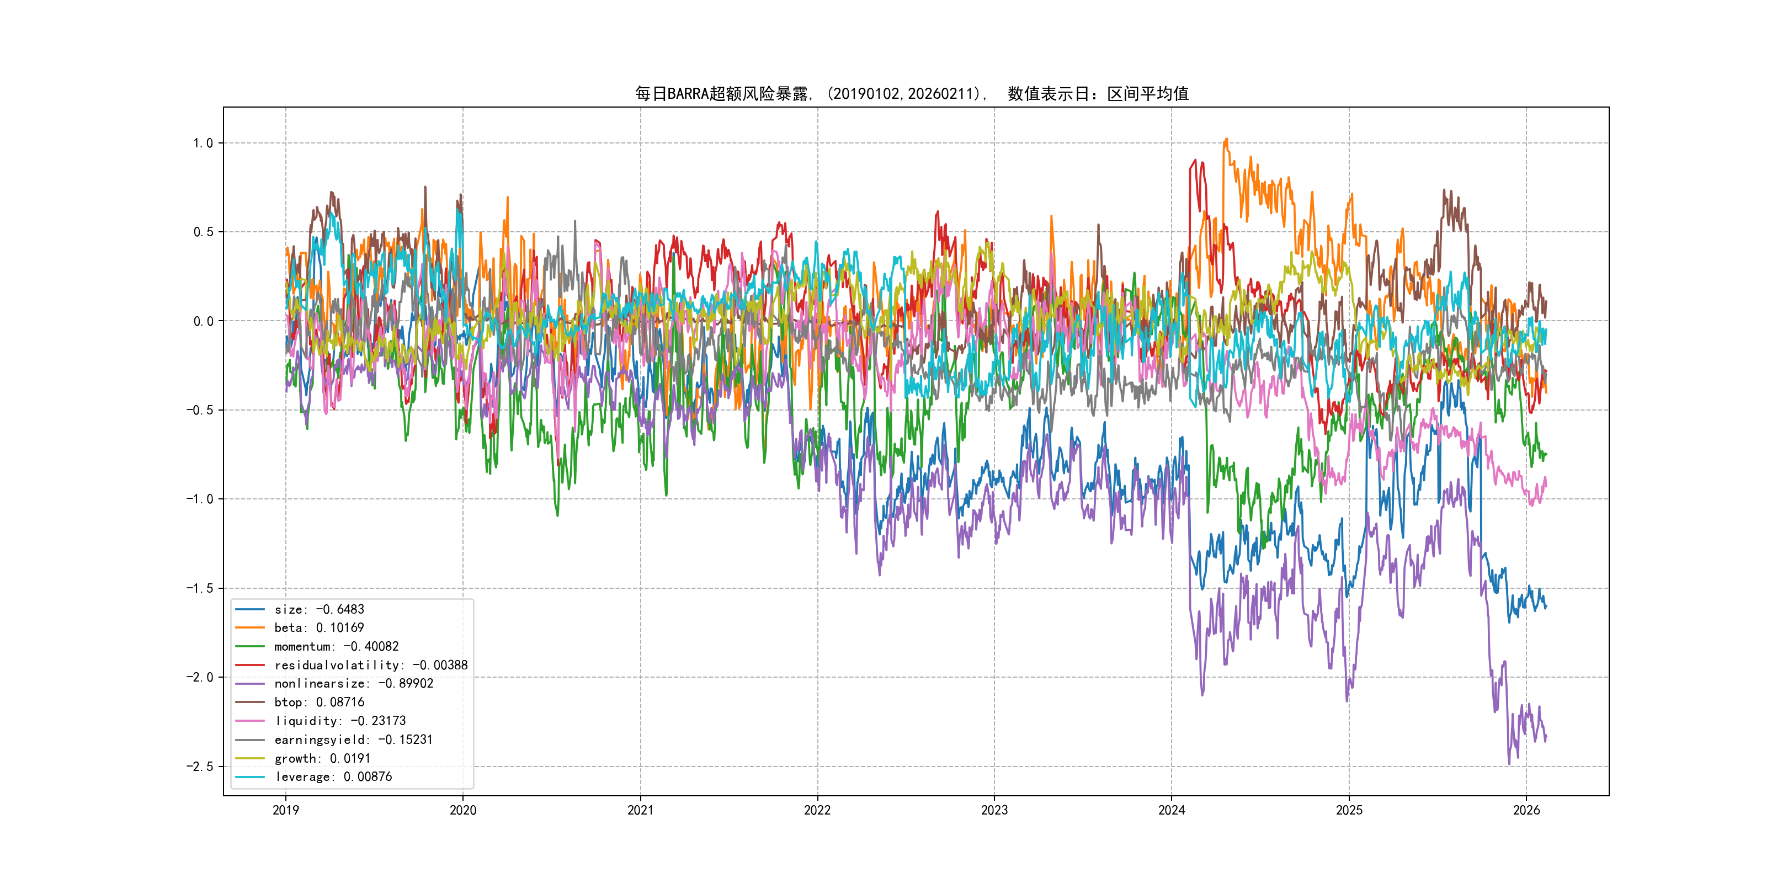The height and width of the screenshot is (894, 1788).
Task: Click the -2.5 y-axis tick label
Action: (199, 767)
